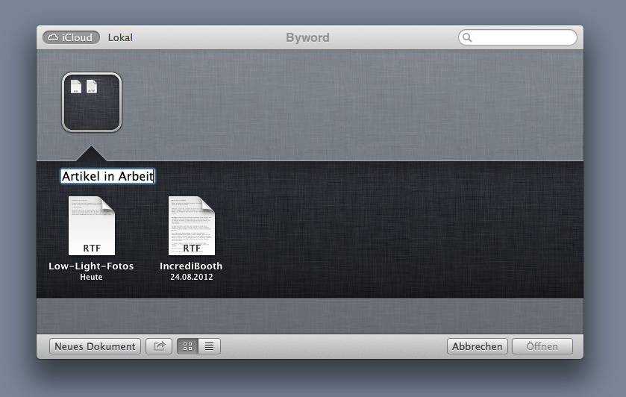Click the Öffnen button
The image size is (626, 397).
[542, 346]
